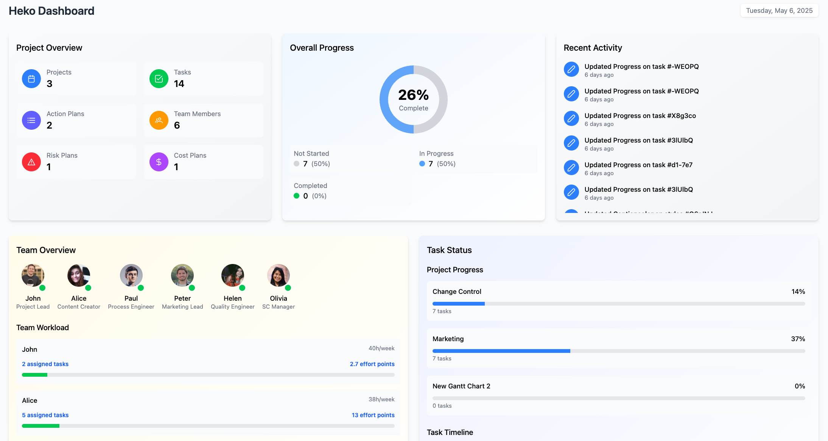Click the orange Team Members icon

pyautogui.click(x=159, y=120)
